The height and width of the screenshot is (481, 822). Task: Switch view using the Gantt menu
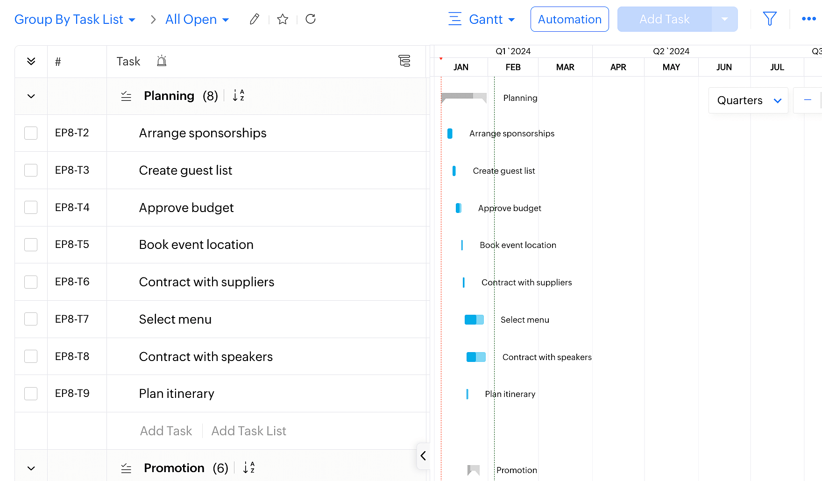[482, 20]
